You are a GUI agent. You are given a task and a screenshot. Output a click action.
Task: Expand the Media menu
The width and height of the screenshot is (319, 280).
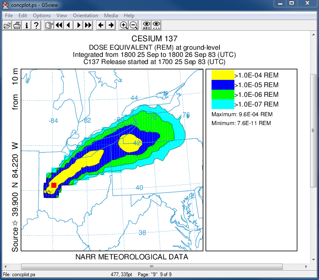pos(111,16)
